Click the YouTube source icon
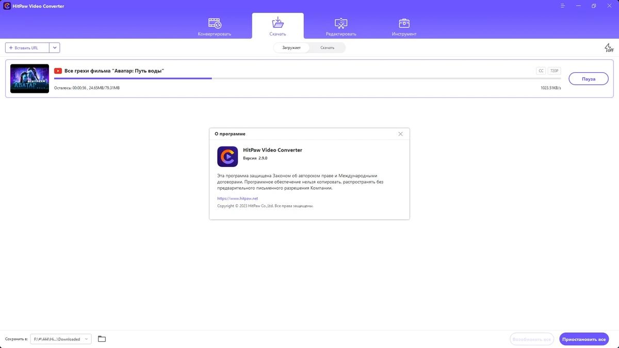The image size is (619, 348). point(58,71)
